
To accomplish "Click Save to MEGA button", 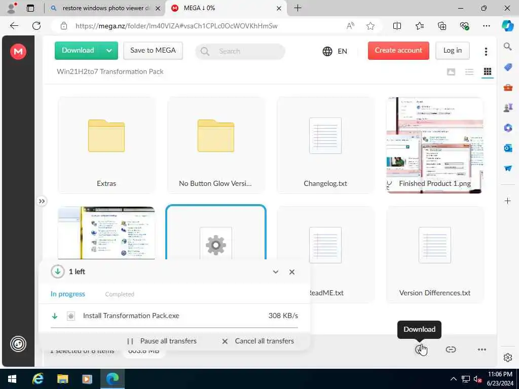I will 153,50.
